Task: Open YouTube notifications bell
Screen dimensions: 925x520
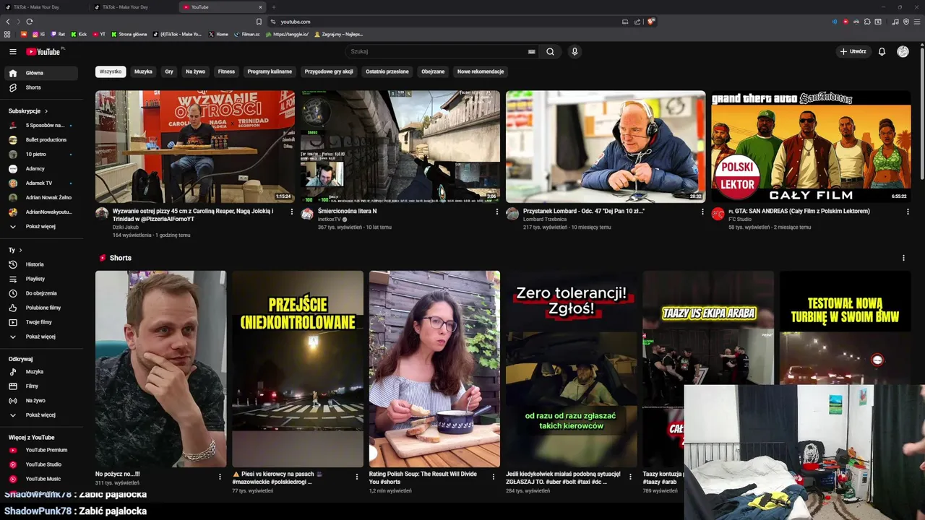Action: [x=882, y=52]
